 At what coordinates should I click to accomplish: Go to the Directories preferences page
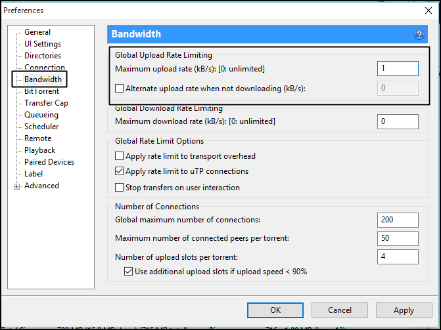point(43,56)
